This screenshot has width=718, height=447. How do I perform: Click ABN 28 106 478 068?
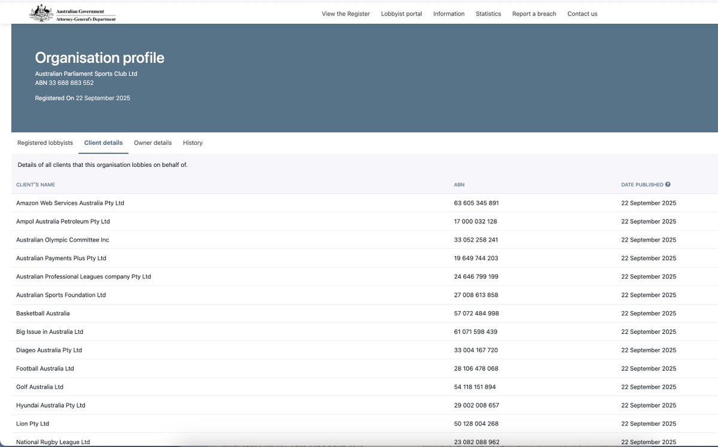point(476,369)
